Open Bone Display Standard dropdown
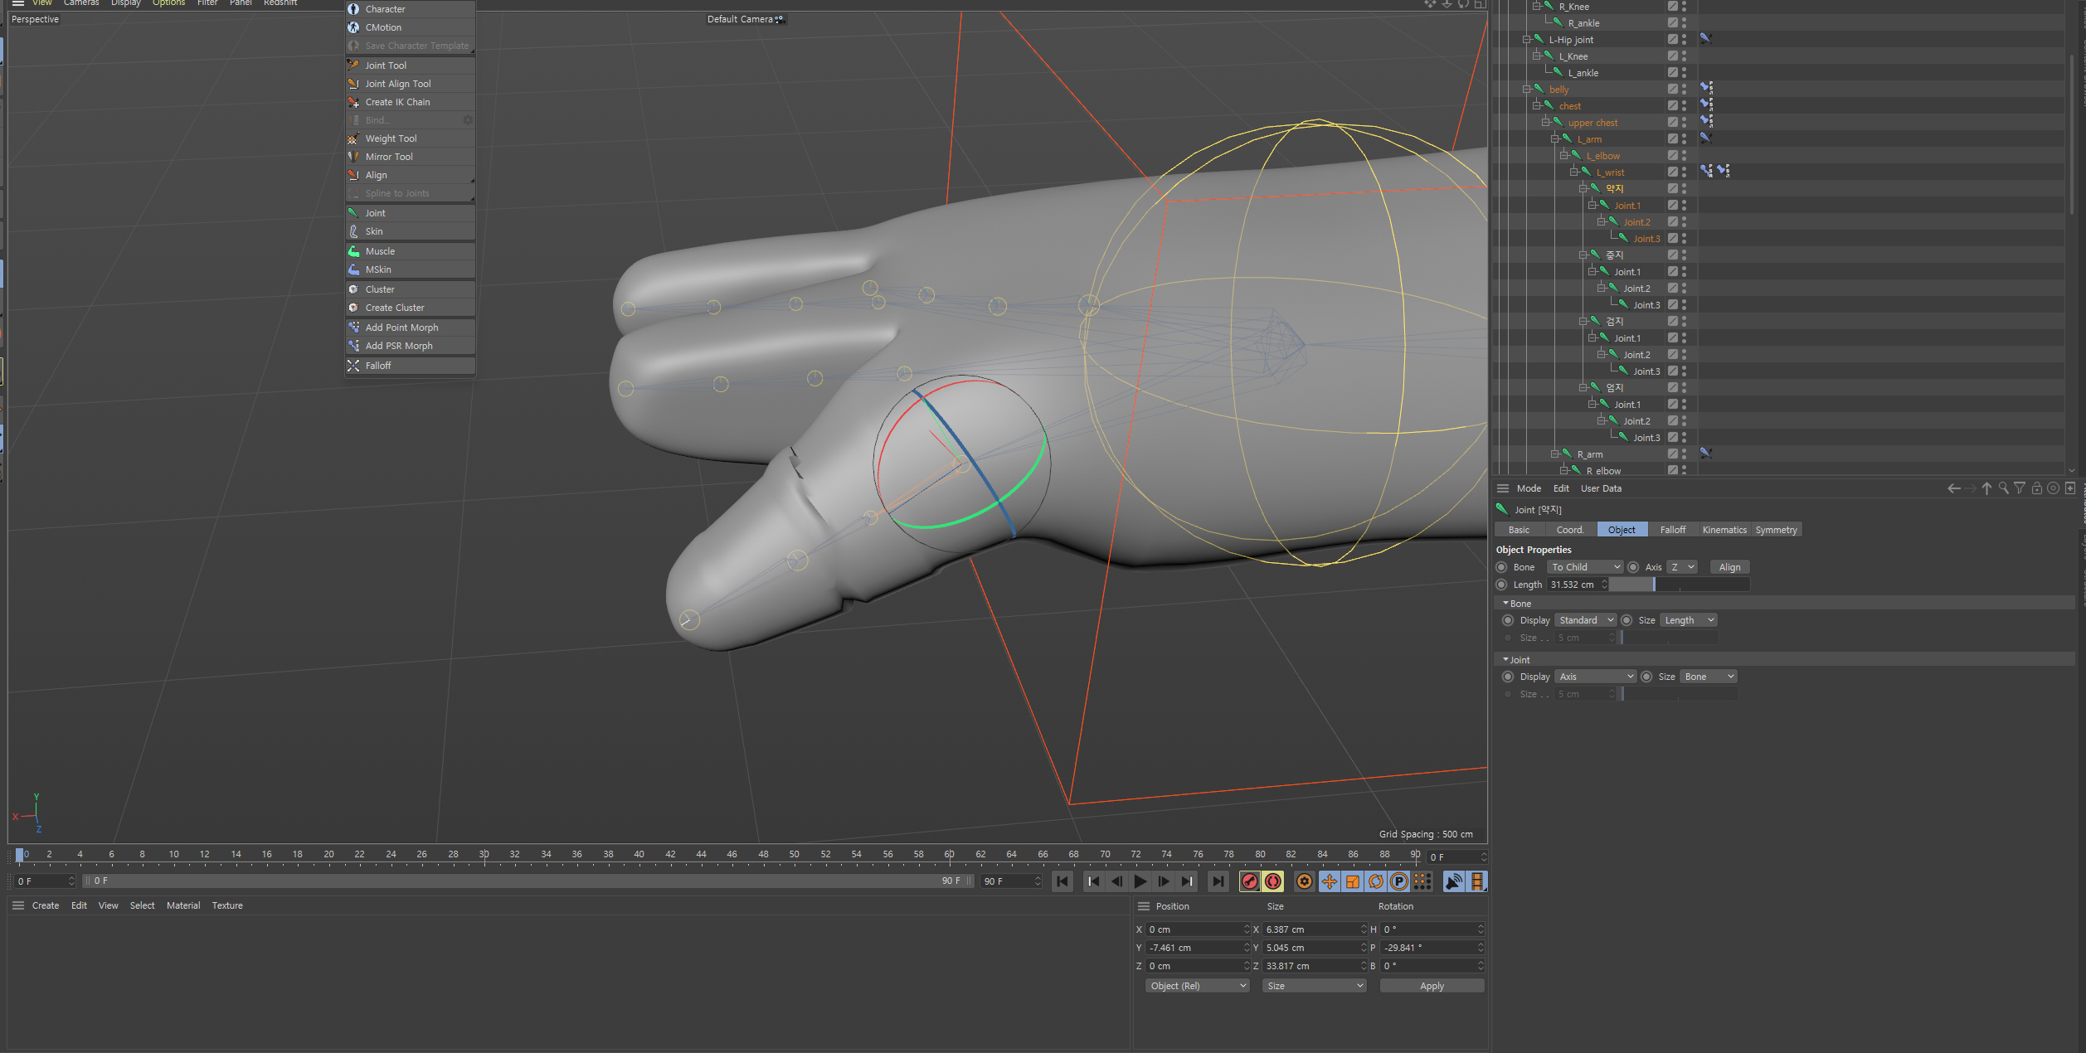This screenshot has height=1053, width=2086. (1585, 620)
